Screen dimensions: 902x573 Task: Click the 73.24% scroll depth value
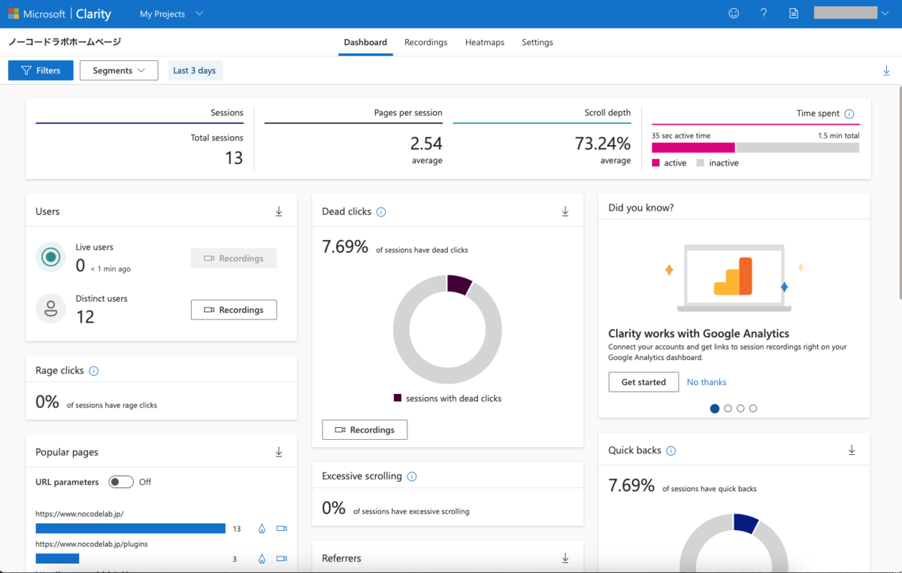[603, 143]
